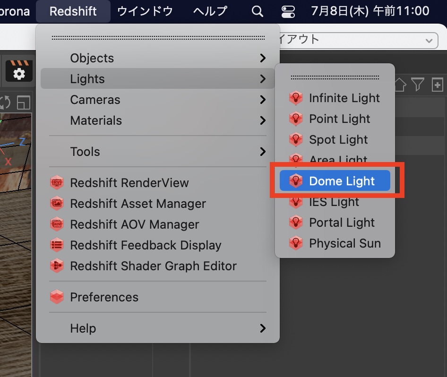Choose the Point Light icon
The image size is (447, 377).
pyautogui.click(x=296, y=119)
